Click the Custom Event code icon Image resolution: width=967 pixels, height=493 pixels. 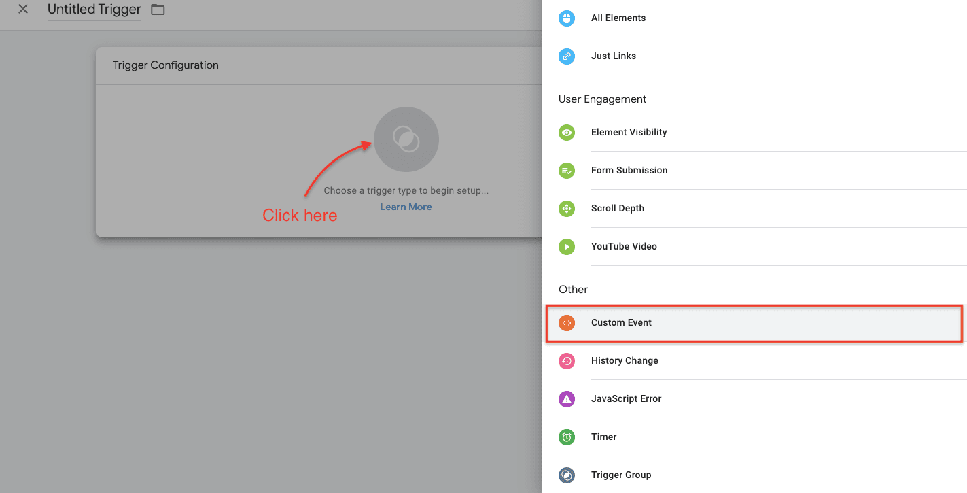click(x=567, y=323)
